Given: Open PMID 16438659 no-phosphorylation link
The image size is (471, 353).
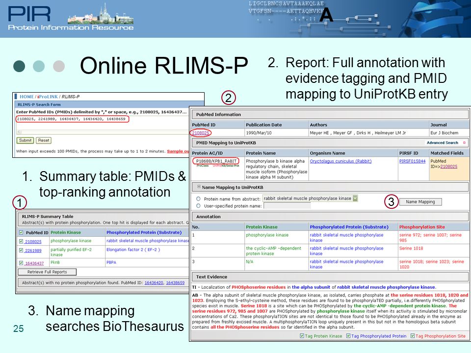Looking at the screenshot, I should coord(175,283).
